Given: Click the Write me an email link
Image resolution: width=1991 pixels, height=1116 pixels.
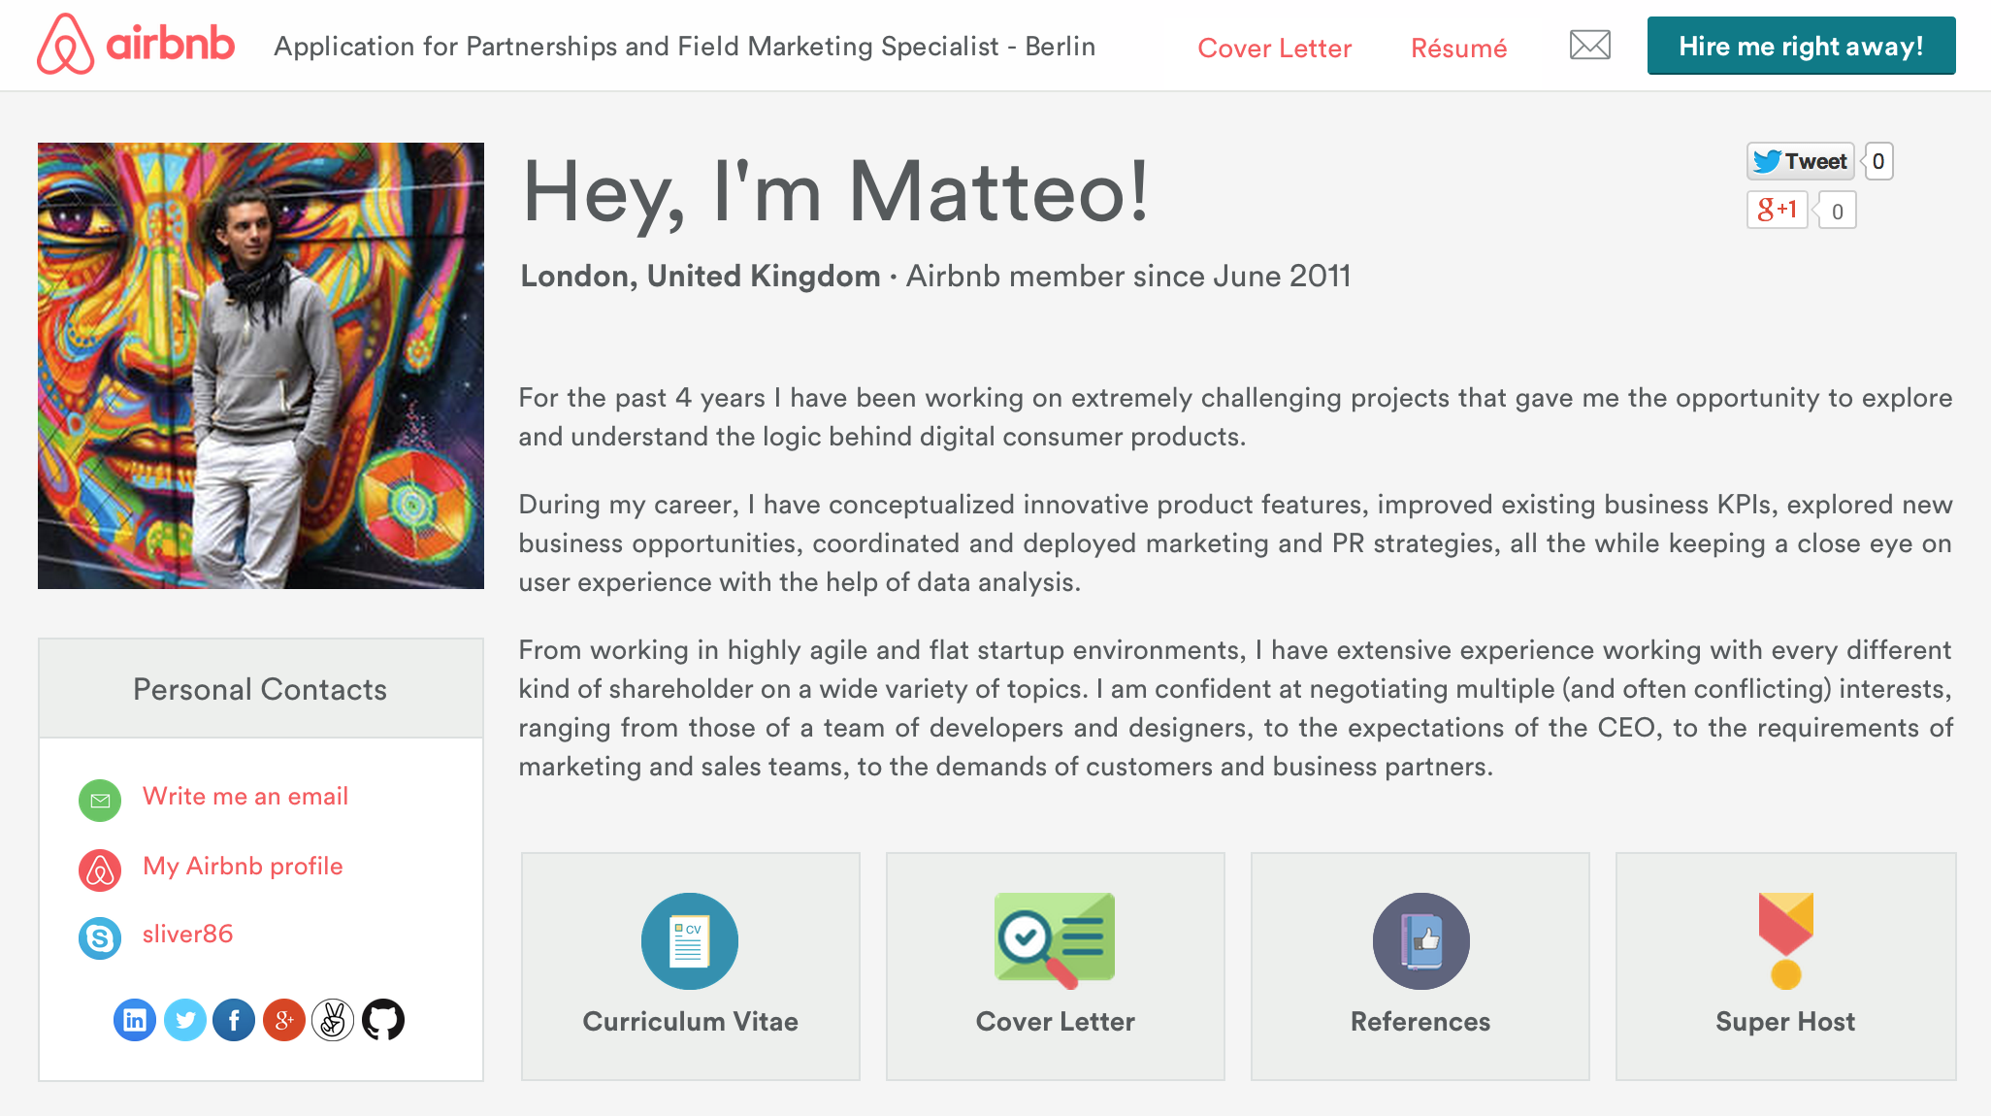Looking at the screenshot, I should tap(245, 796).
